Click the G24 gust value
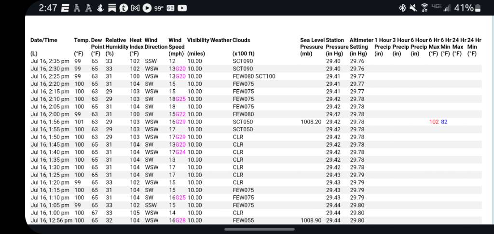Viewport: 494px width, 234px height. click(180, 152)
